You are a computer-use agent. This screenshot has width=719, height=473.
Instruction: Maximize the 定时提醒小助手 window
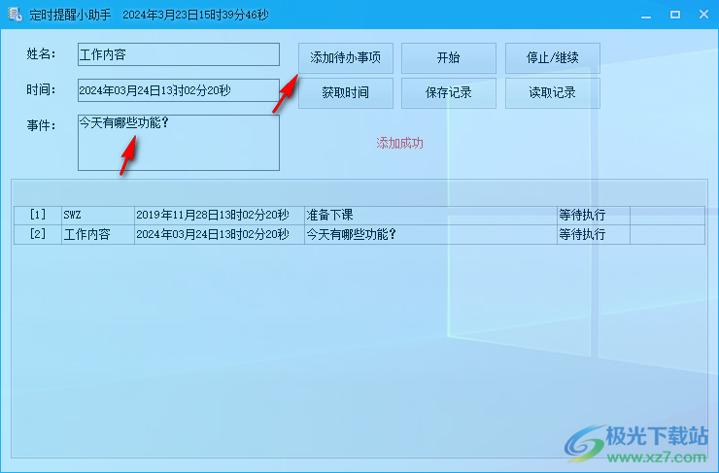pos(675,15)
